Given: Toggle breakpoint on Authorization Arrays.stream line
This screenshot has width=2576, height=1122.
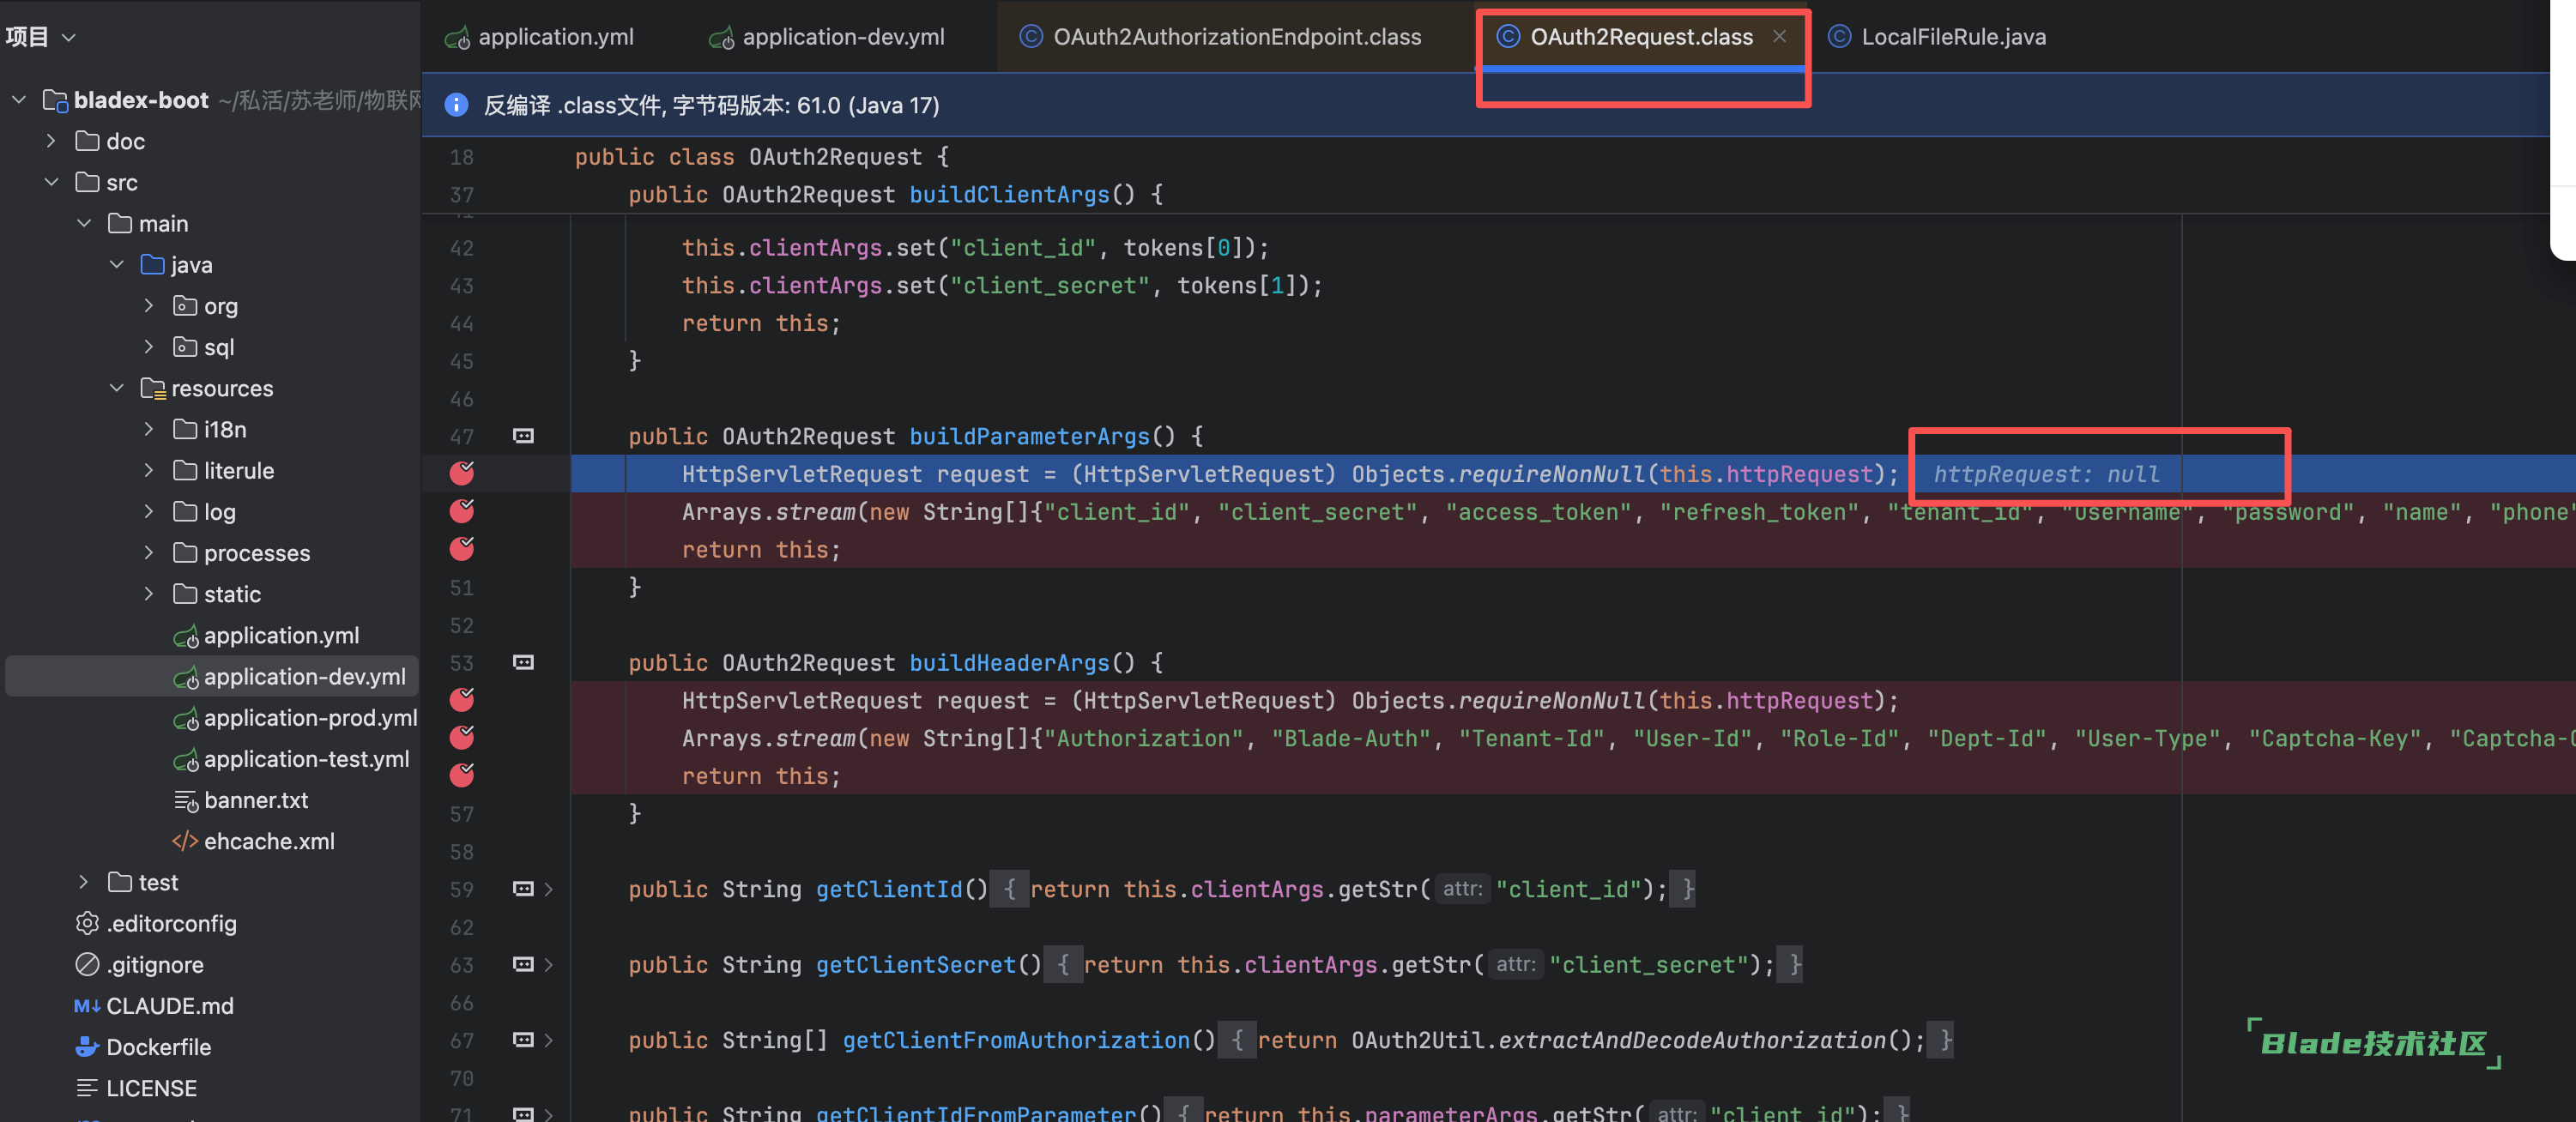Looking at the screenshot, I should click(462, 737).
